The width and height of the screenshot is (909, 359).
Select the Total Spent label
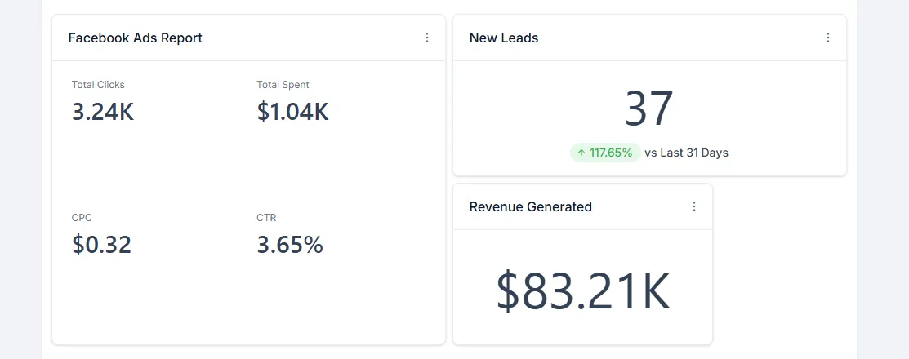283,85
